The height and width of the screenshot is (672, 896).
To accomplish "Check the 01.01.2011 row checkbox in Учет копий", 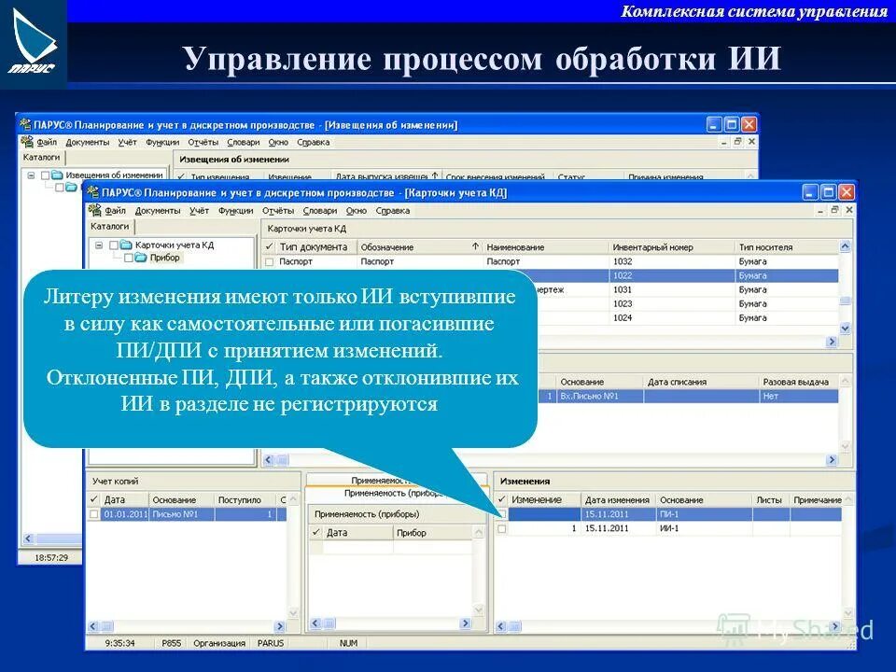I will (x=93, y=515).
